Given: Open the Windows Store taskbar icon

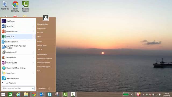Looking at the screenshot, I should 10,95.
